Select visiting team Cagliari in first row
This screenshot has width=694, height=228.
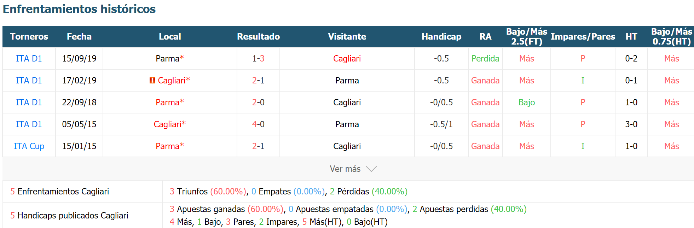tap(347, 58)
